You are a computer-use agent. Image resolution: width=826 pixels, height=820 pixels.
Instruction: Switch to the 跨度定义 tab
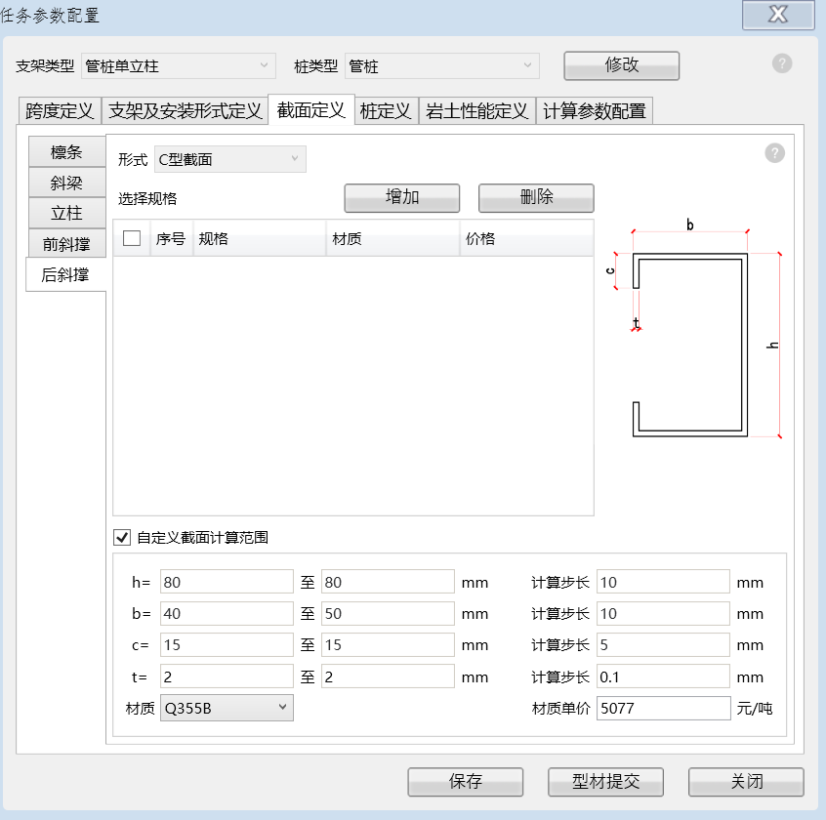coord(60,110)
